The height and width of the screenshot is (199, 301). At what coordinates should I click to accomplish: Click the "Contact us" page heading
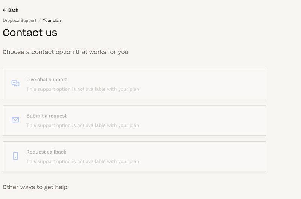[x=30, y=33]
